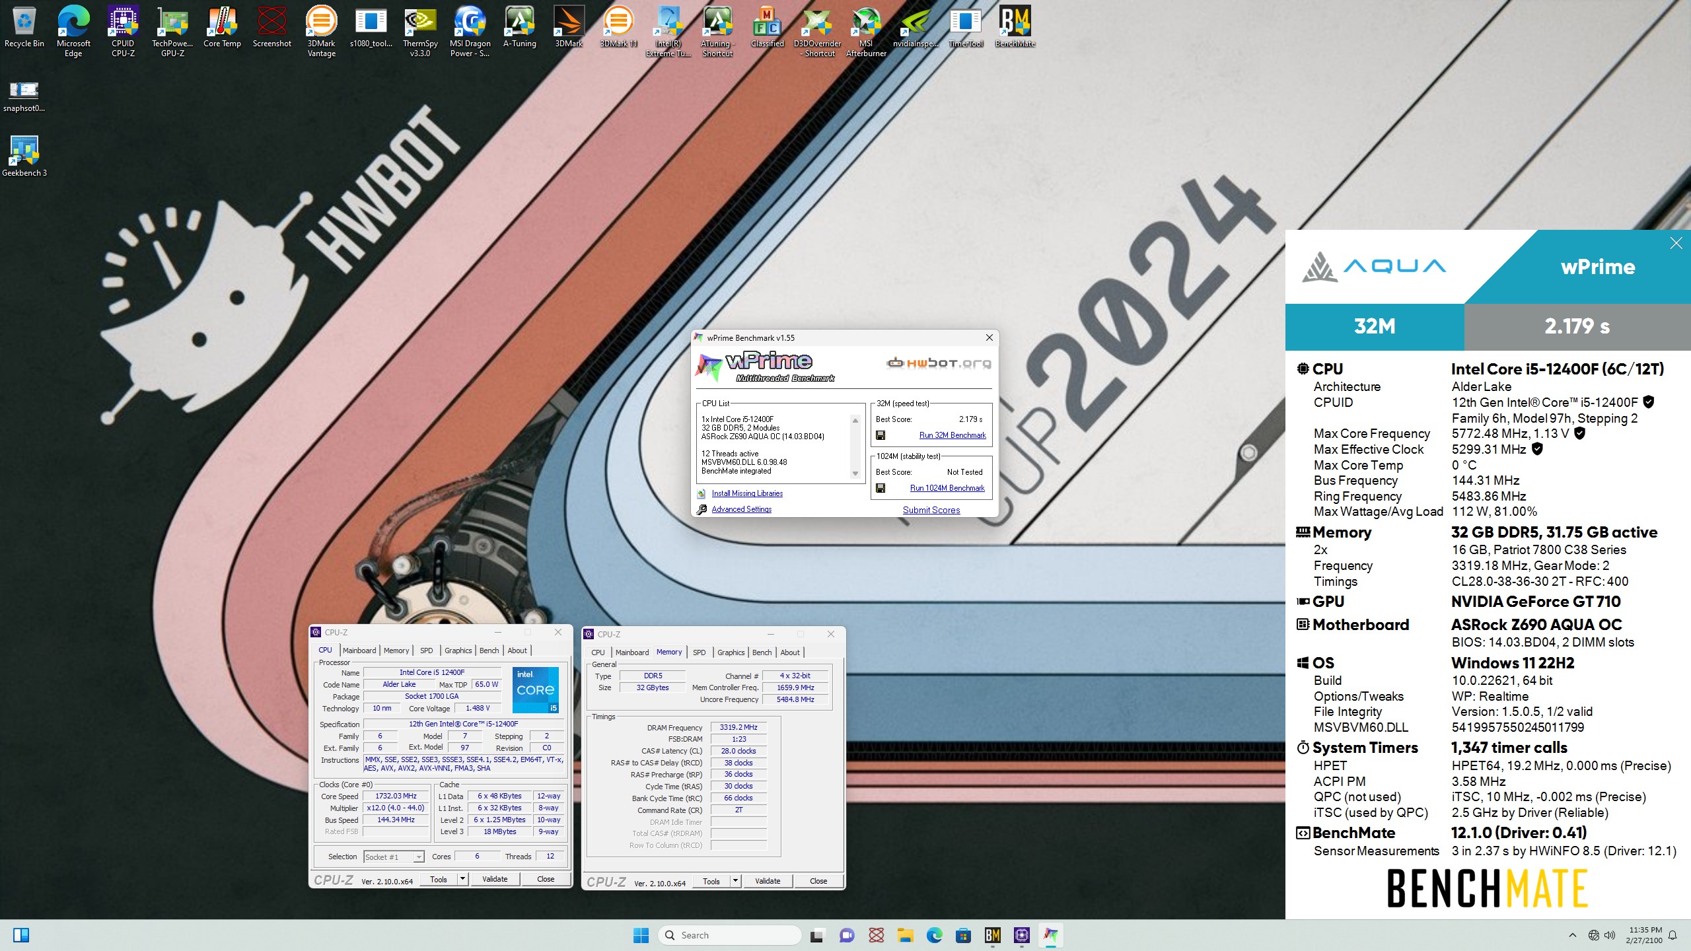Open the Windows Start menu
Viewport: 1691px width, 951px height.
pos(641,935)
